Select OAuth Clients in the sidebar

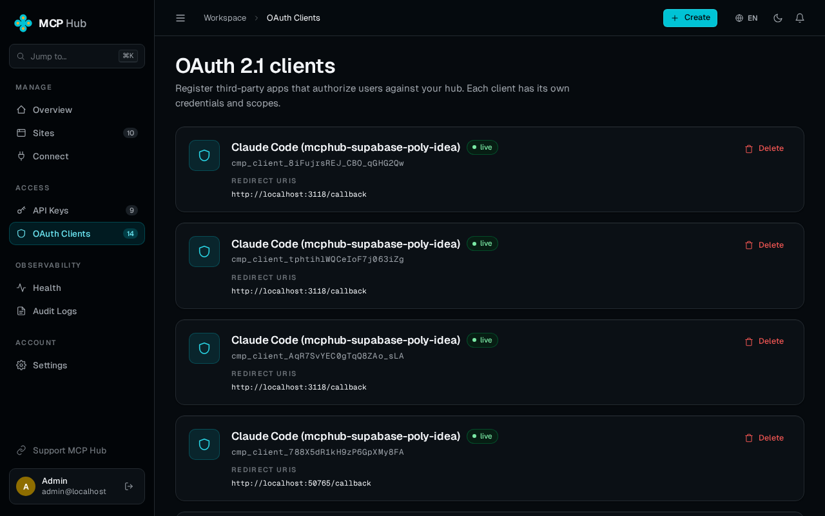pos(77,233)
